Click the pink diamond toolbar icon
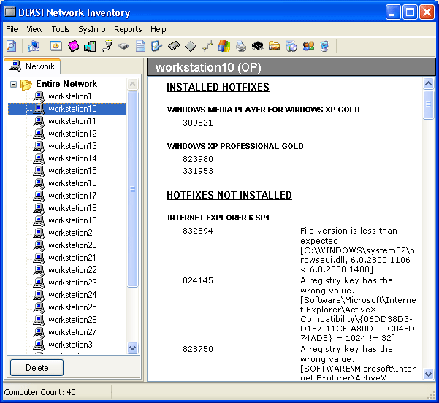 point(73,46)
